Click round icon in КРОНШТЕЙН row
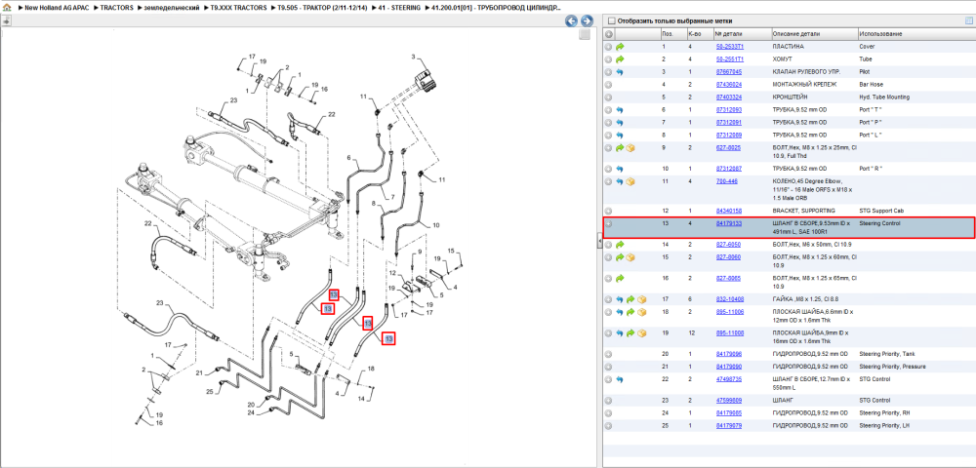The height and width of the screenshot is (468, 976). click(609, 97)
